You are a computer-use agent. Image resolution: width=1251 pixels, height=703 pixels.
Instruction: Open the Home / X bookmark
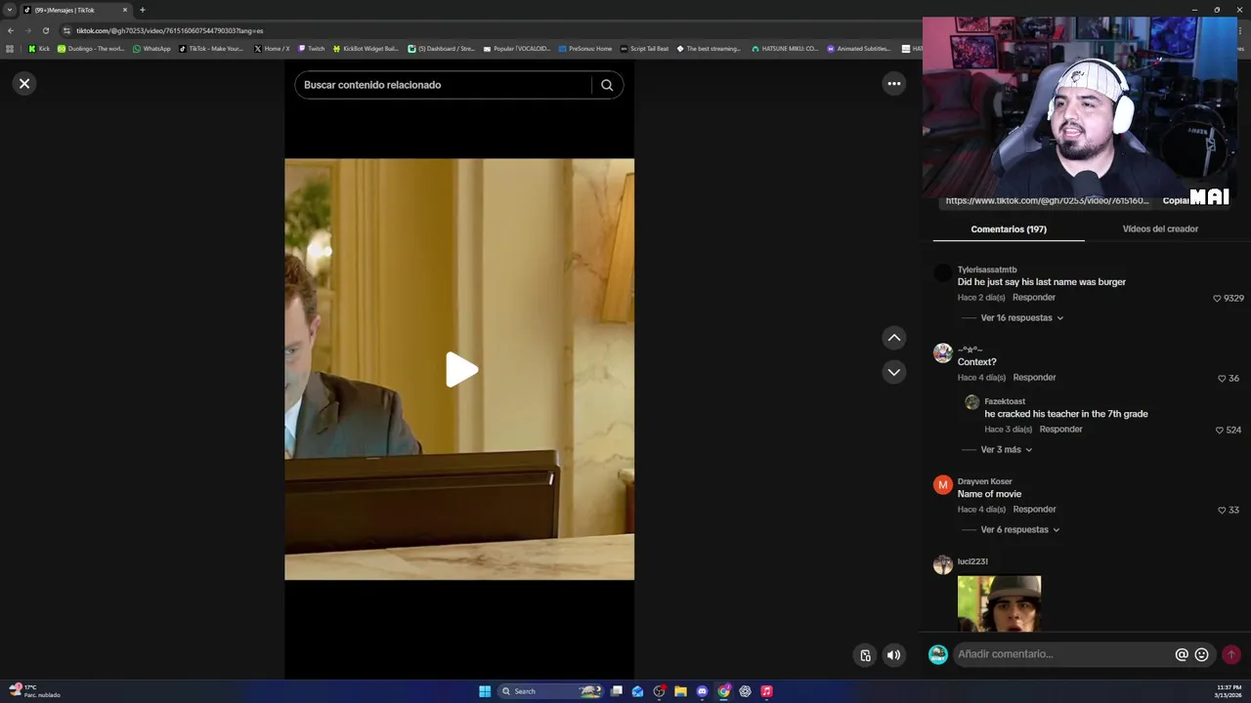coord(272,49)
